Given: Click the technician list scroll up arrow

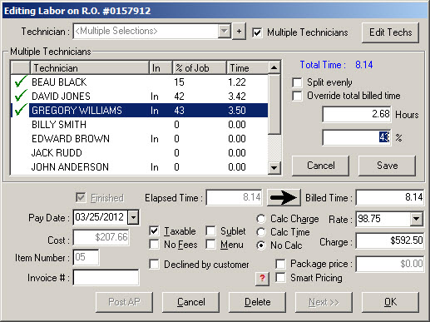Looking at the screenshot, I should tap(274, 67).
